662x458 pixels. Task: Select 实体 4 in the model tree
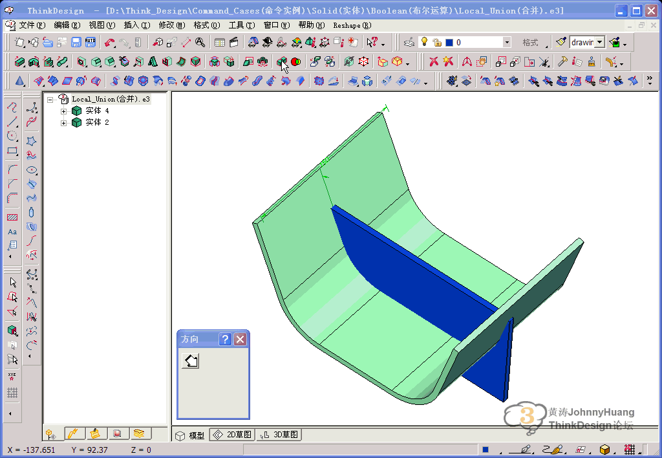[97, 111]
